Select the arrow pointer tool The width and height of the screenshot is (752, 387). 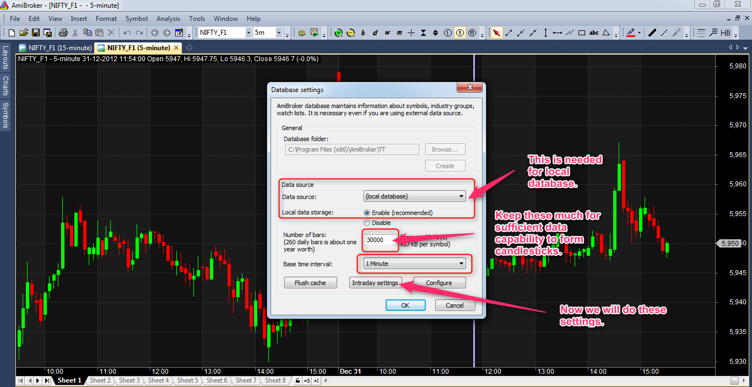pyautogui.click(x=496, y=33)
